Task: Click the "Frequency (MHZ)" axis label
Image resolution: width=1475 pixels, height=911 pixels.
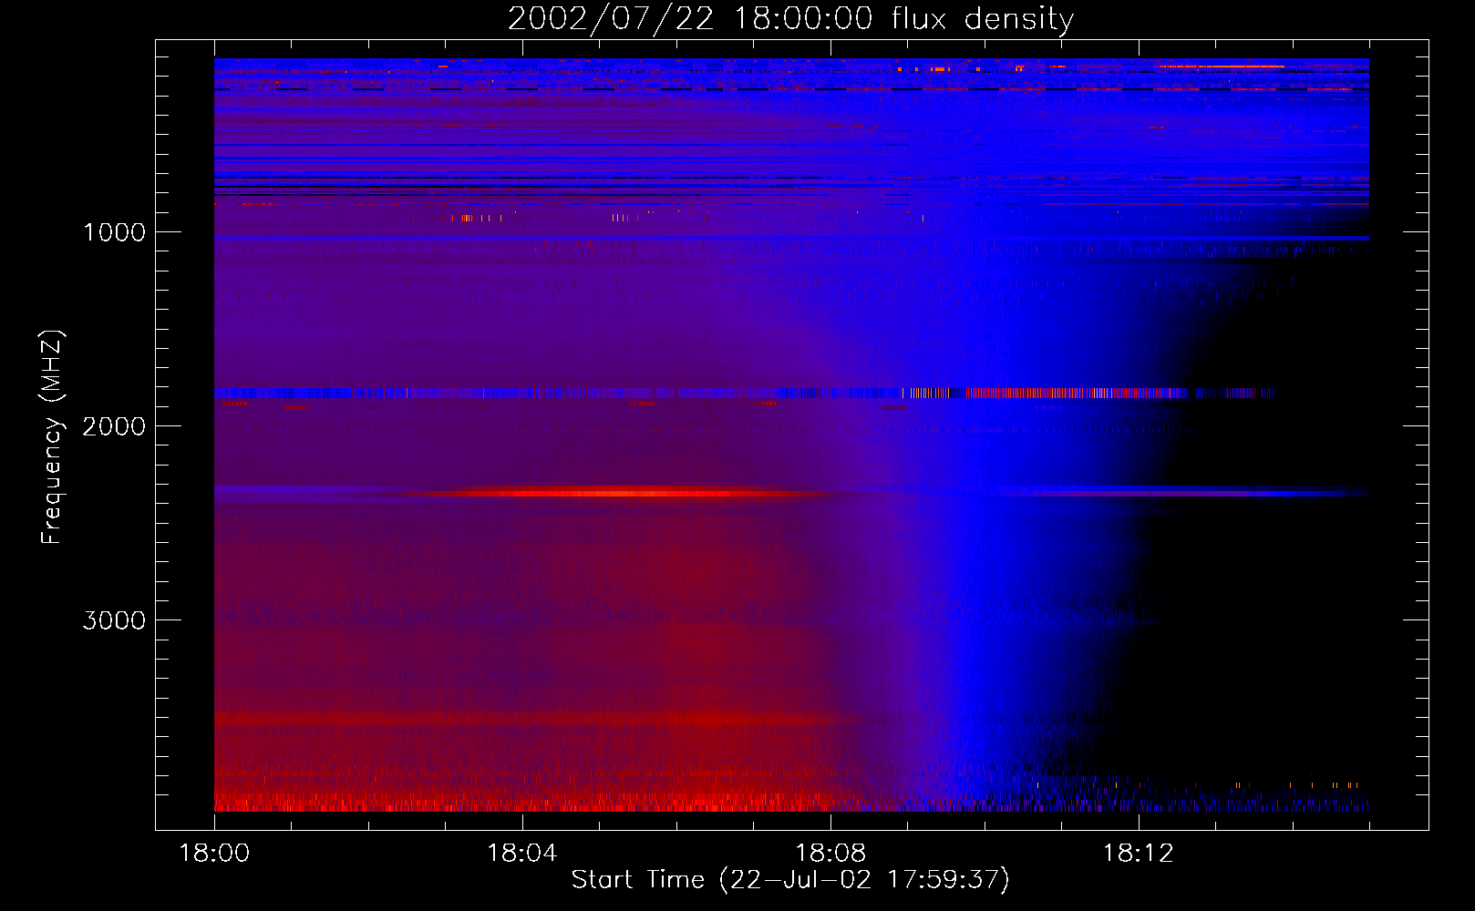Action: tap(52, 437)
